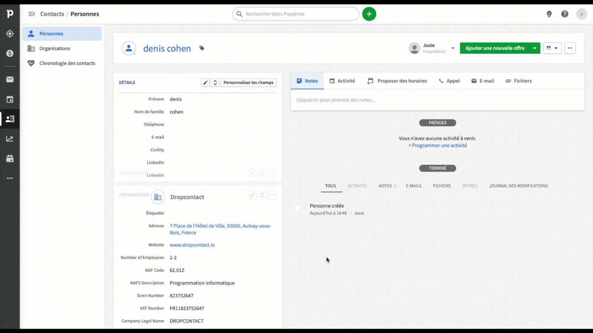Open the E-mail compose tab
Screen dimensions: 593x333
pos(483,81)
